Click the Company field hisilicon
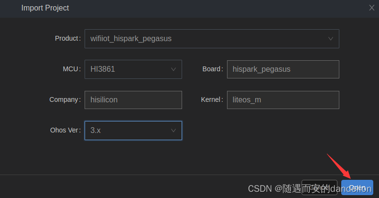 (133, 100)
